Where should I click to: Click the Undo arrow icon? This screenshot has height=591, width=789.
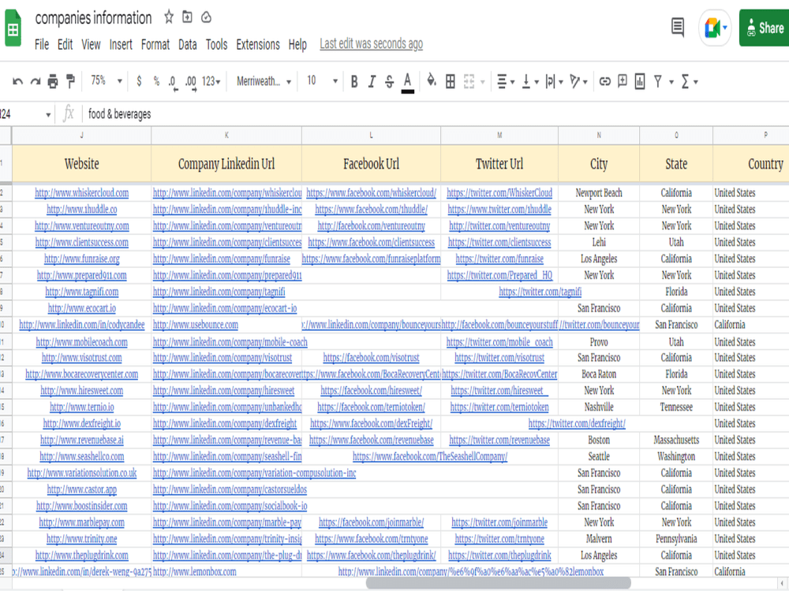[x=17, y=81]
